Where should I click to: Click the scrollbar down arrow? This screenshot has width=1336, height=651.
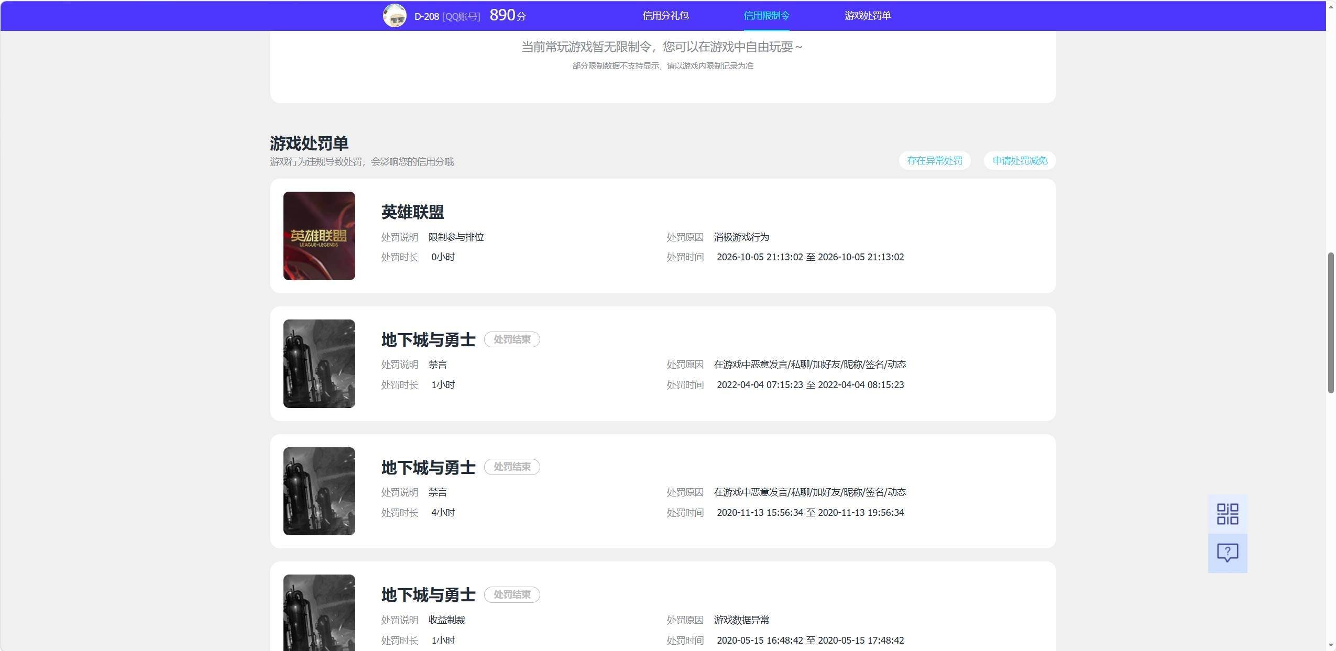click(1331, 645)
